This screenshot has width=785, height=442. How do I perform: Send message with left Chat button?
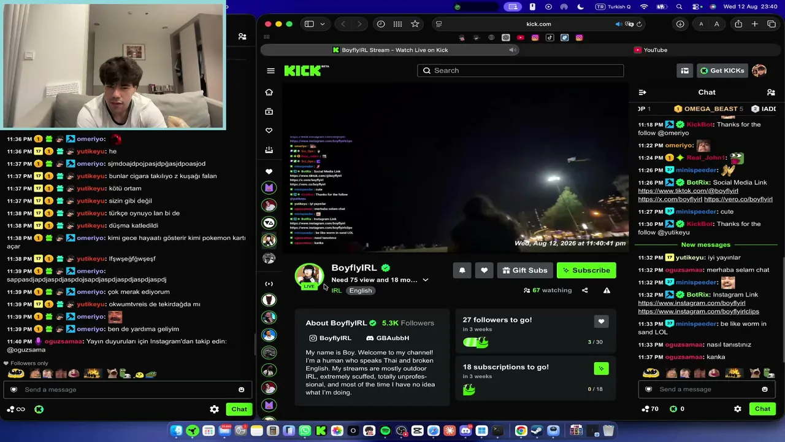239,409
